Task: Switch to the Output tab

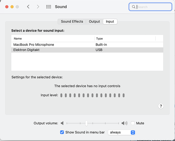Action: (x=94, y=21)
